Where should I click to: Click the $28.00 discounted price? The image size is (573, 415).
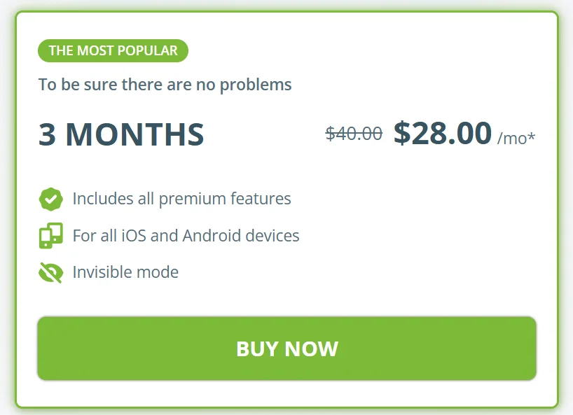(442, 133)
